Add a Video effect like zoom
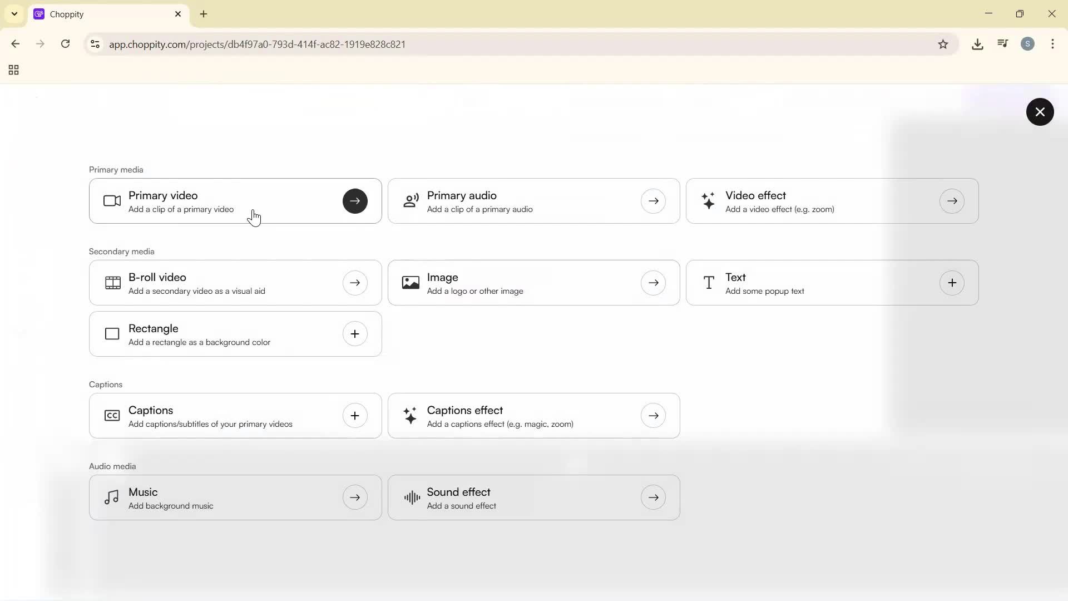 pos(833,201)
